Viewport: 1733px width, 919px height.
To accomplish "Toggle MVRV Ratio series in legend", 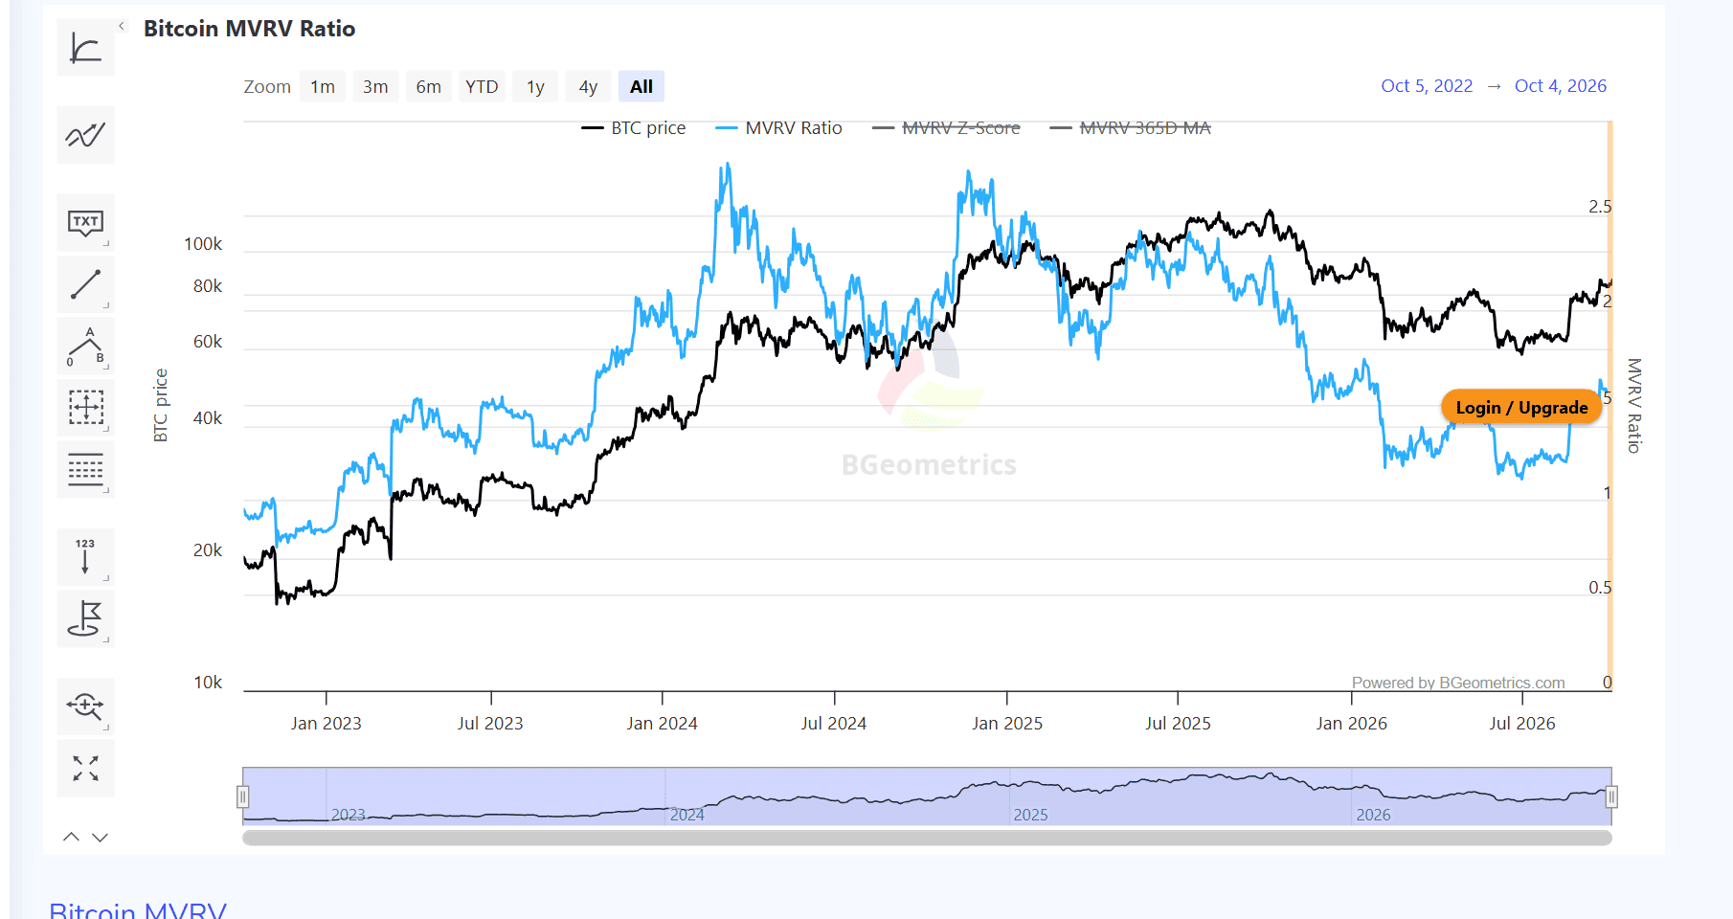I will coord(779,127).
